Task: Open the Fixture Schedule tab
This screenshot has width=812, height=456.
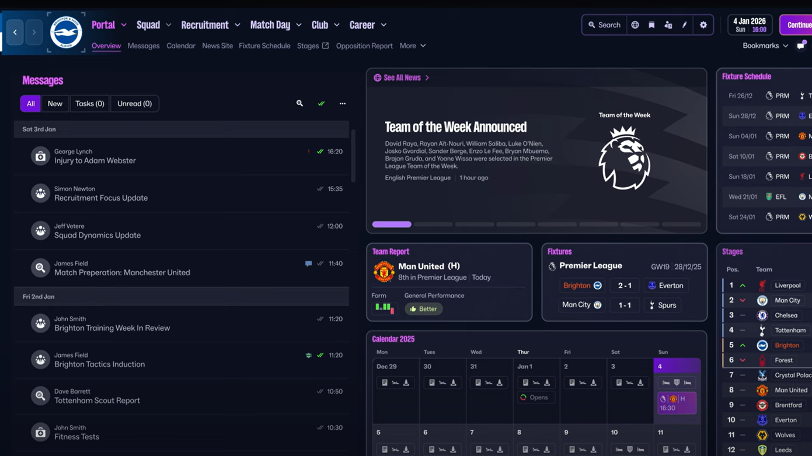Action: 264,45
